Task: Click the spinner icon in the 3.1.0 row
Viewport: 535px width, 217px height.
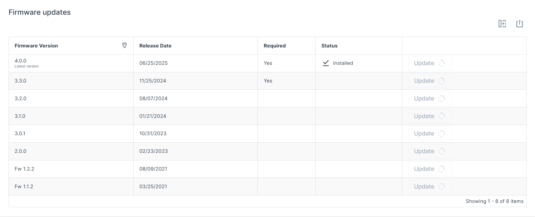Action: (x=441, y=116)
